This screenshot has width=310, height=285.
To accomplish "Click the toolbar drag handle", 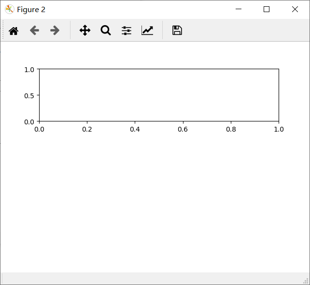I will click(3, 30).
